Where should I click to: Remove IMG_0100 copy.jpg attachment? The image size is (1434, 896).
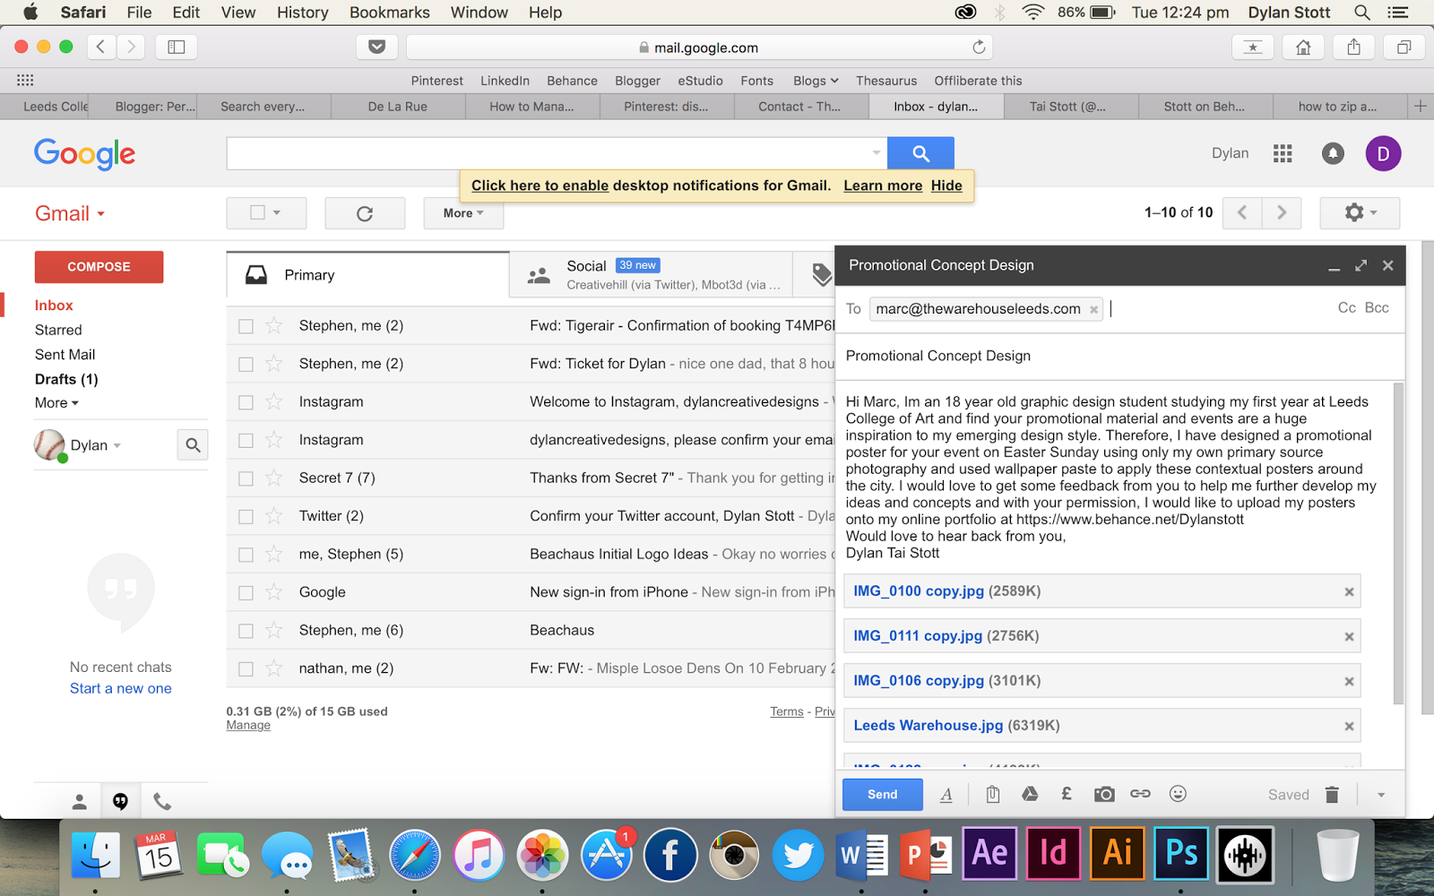(x=1349, y=592)
